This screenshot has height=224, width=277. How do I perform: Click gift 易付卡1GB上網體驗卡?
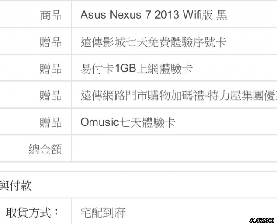pyautogui.click(x=136, y=68)
